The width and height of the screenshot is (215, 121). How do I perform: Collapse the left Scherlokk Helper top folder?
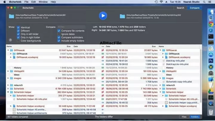(x=8, y=92)
